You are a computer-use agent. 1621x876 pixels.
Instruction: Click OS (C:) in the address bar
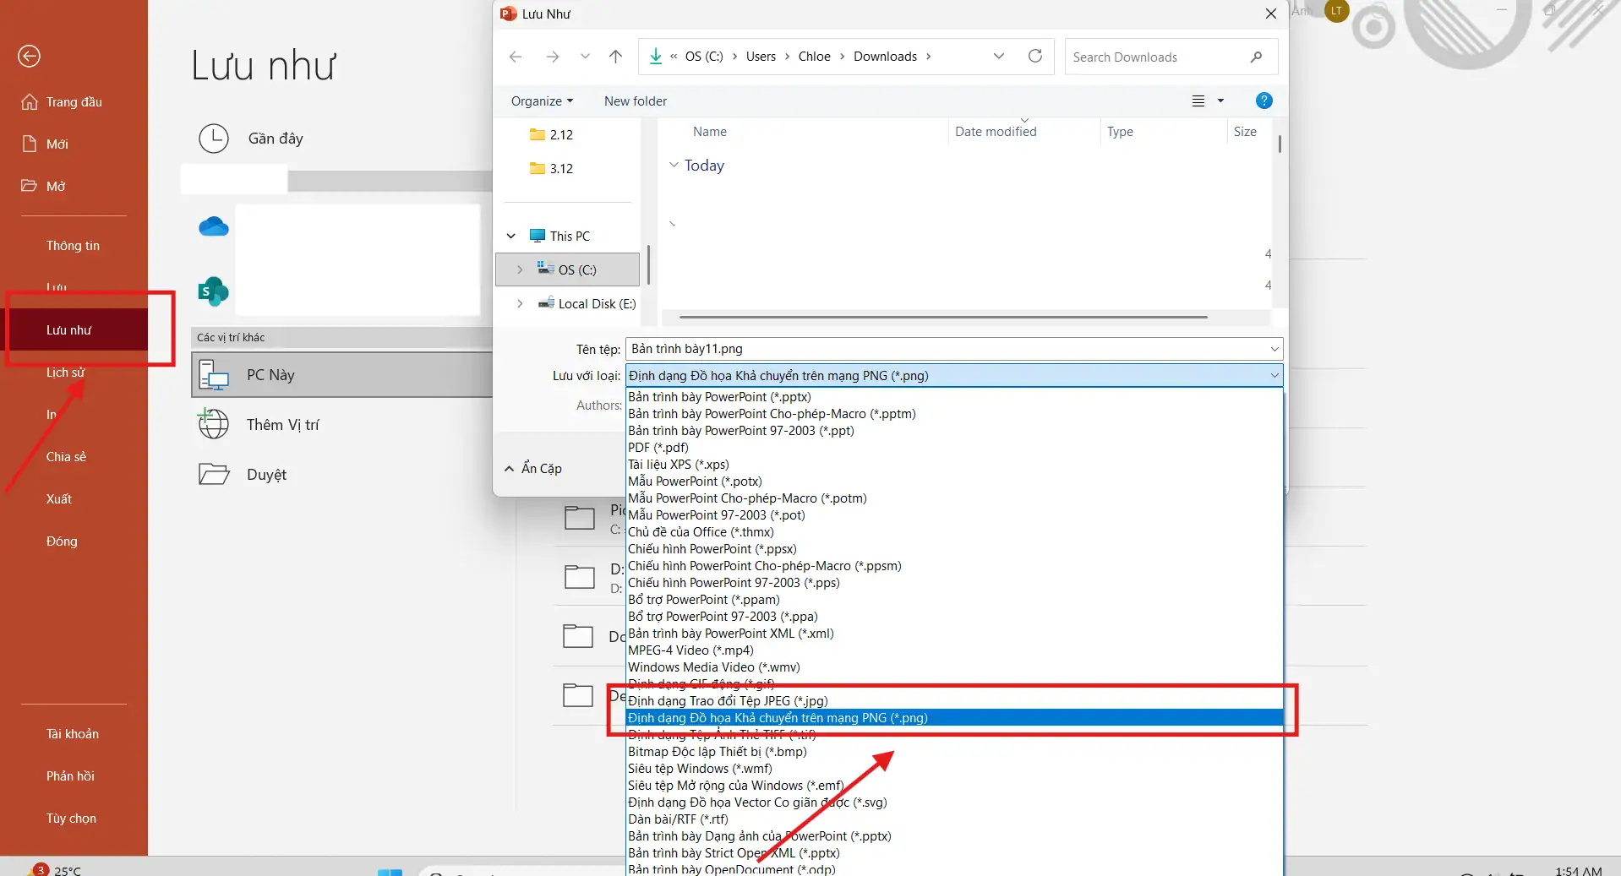click(704, 57)
